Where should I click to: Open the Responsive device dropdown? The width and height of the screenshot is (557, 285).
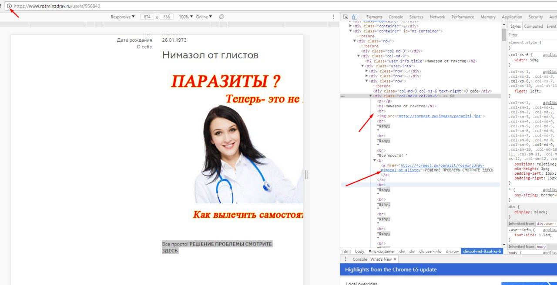pyautogui.click(x=123, y=17)
